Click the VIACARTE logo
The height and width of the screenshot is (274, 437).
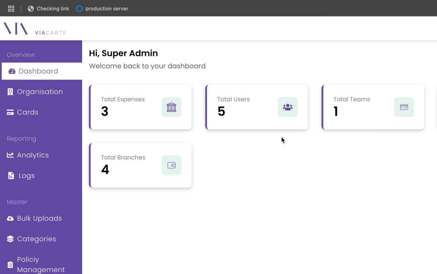[35, 29]
